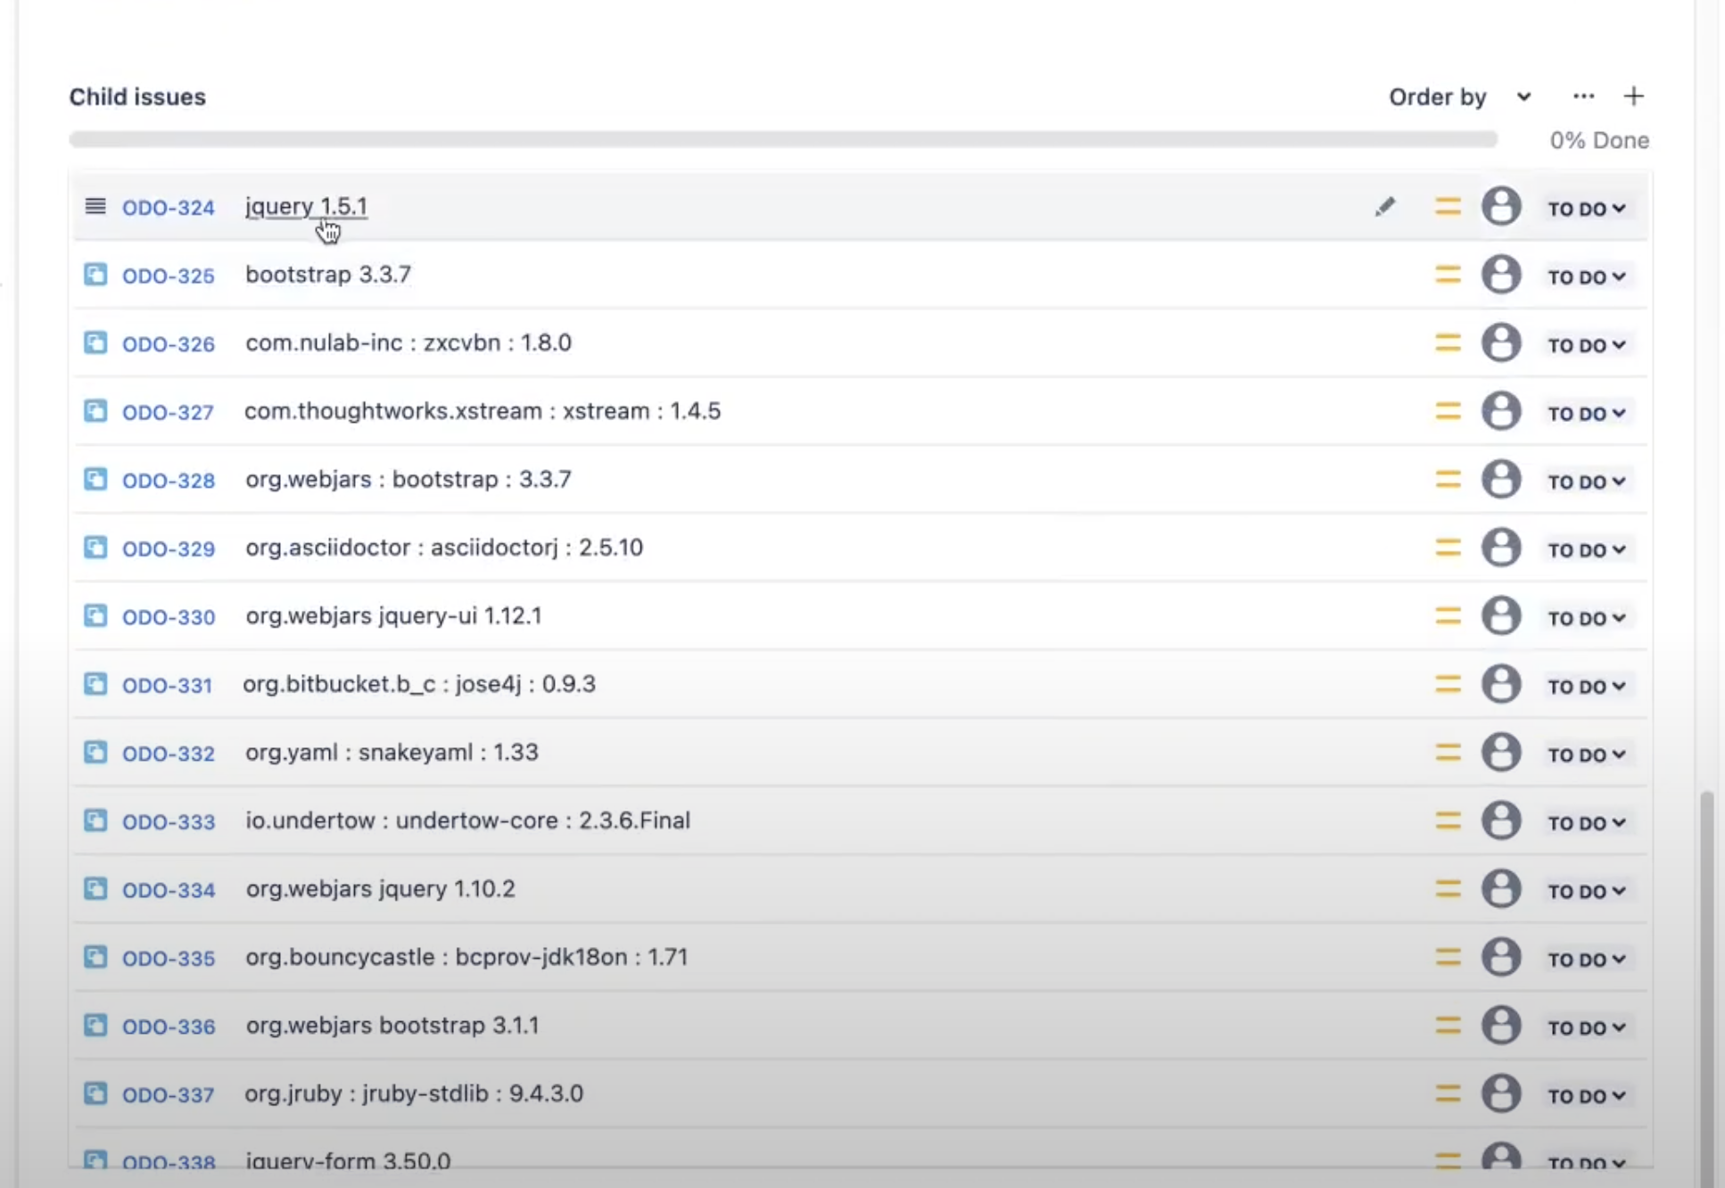1725x1188 pixels.
Task: Open the TO DO status dropdown for ODO-336
Action: click(1587, 1028)
